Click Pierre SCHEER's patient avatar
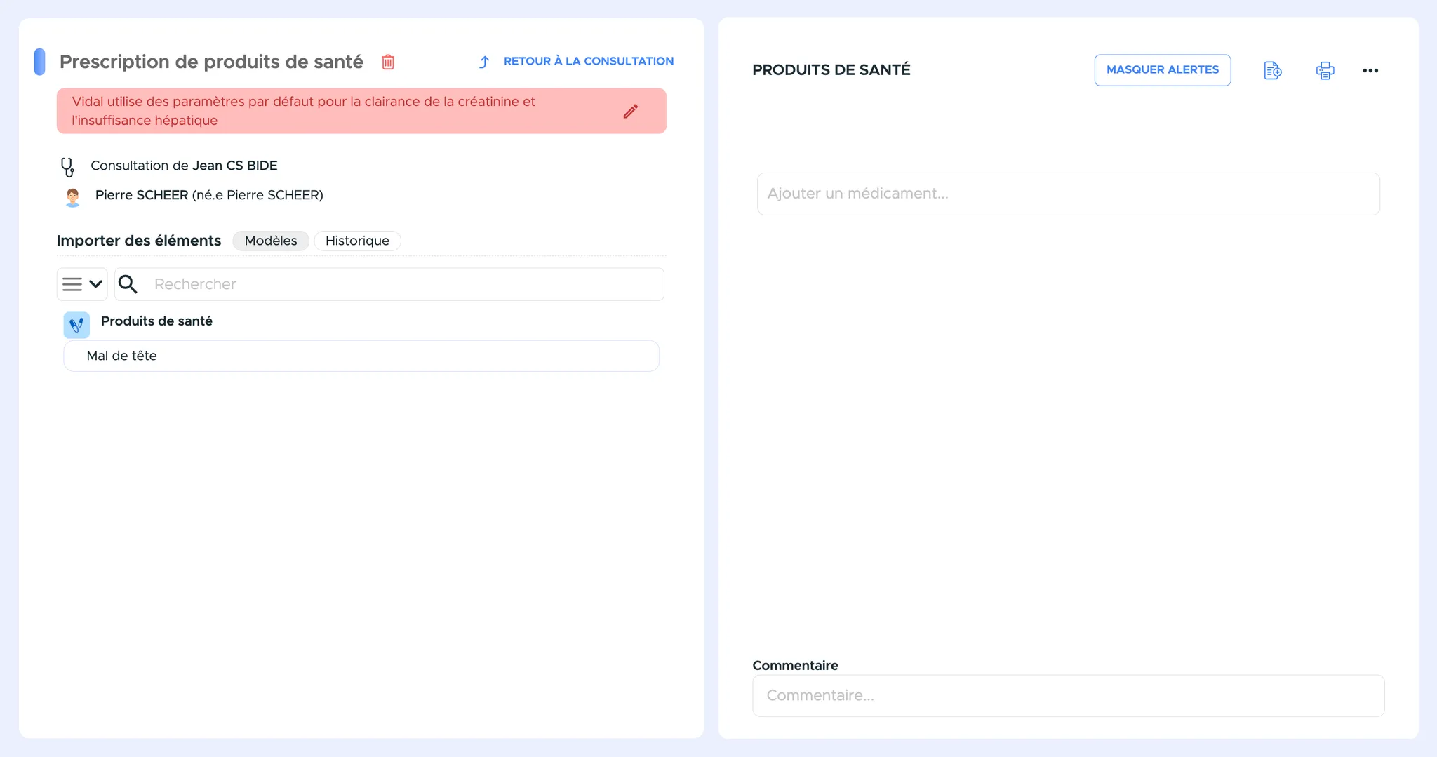1437x757 pixels. click(72, 197)
